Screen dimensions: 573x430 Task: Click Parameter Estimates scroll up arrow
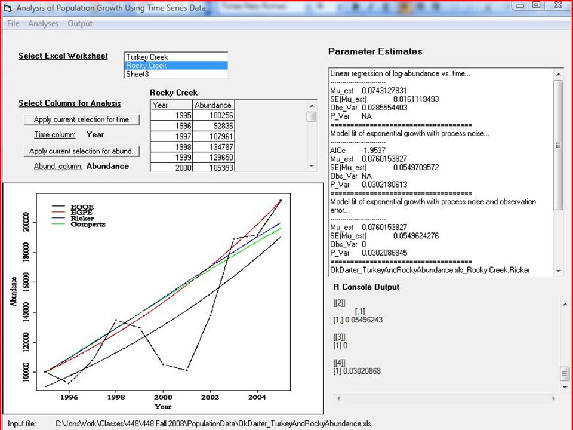click(x=559, y=74)
